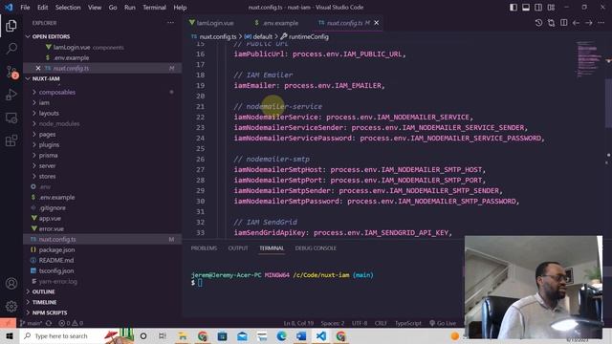This screenshot has height=344, width=612.
Task: Open Customize Layout icon in title bar
Action: point(551,7)
